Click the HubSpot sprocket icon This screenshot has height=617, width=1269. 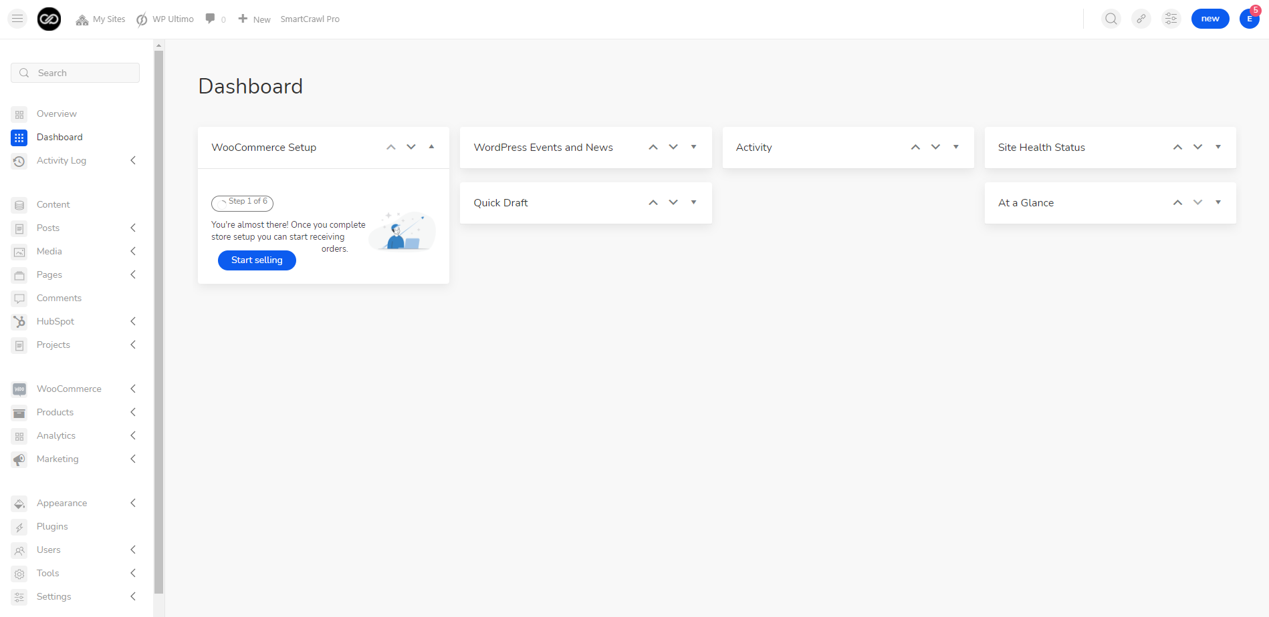coord(19,321)
